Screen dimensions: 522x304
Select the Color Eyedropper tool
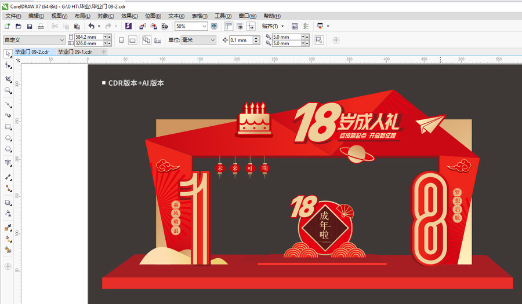[x=8, y=228]
